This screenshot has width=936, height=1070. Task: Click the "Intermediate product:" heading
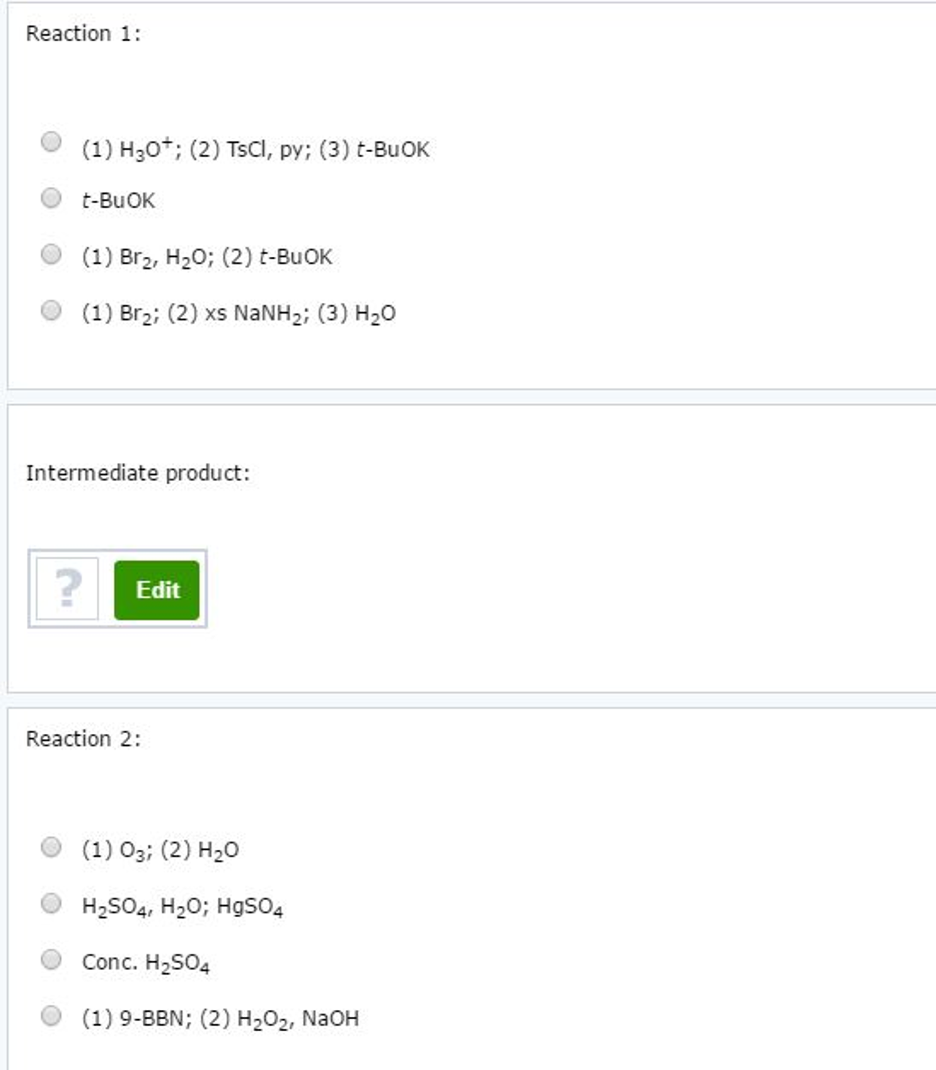(138, 473)
